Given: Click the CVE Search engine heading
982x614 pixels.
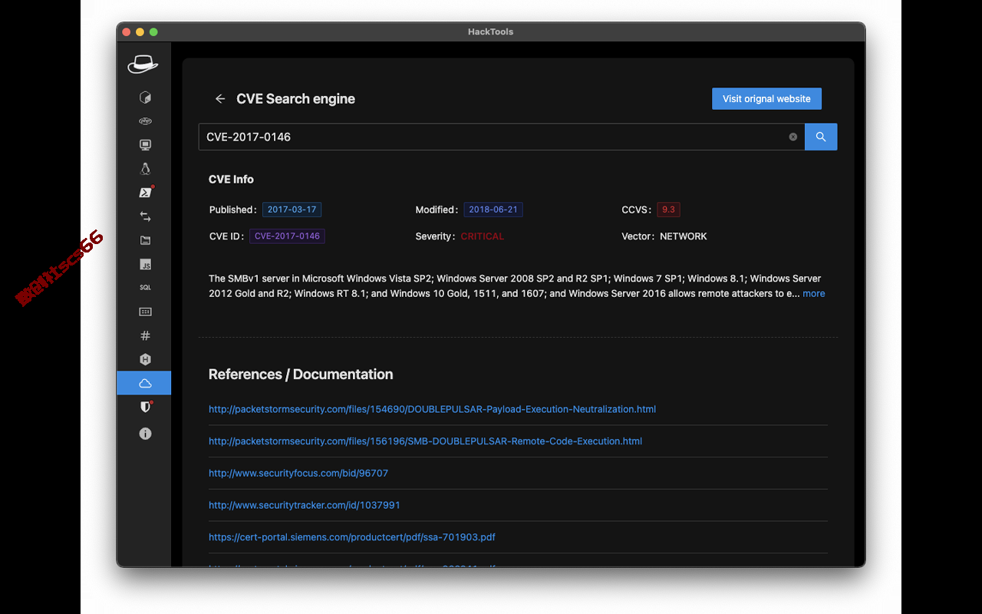Looking at the screenshot, I should pyautogui.click(x=295, y=99).
